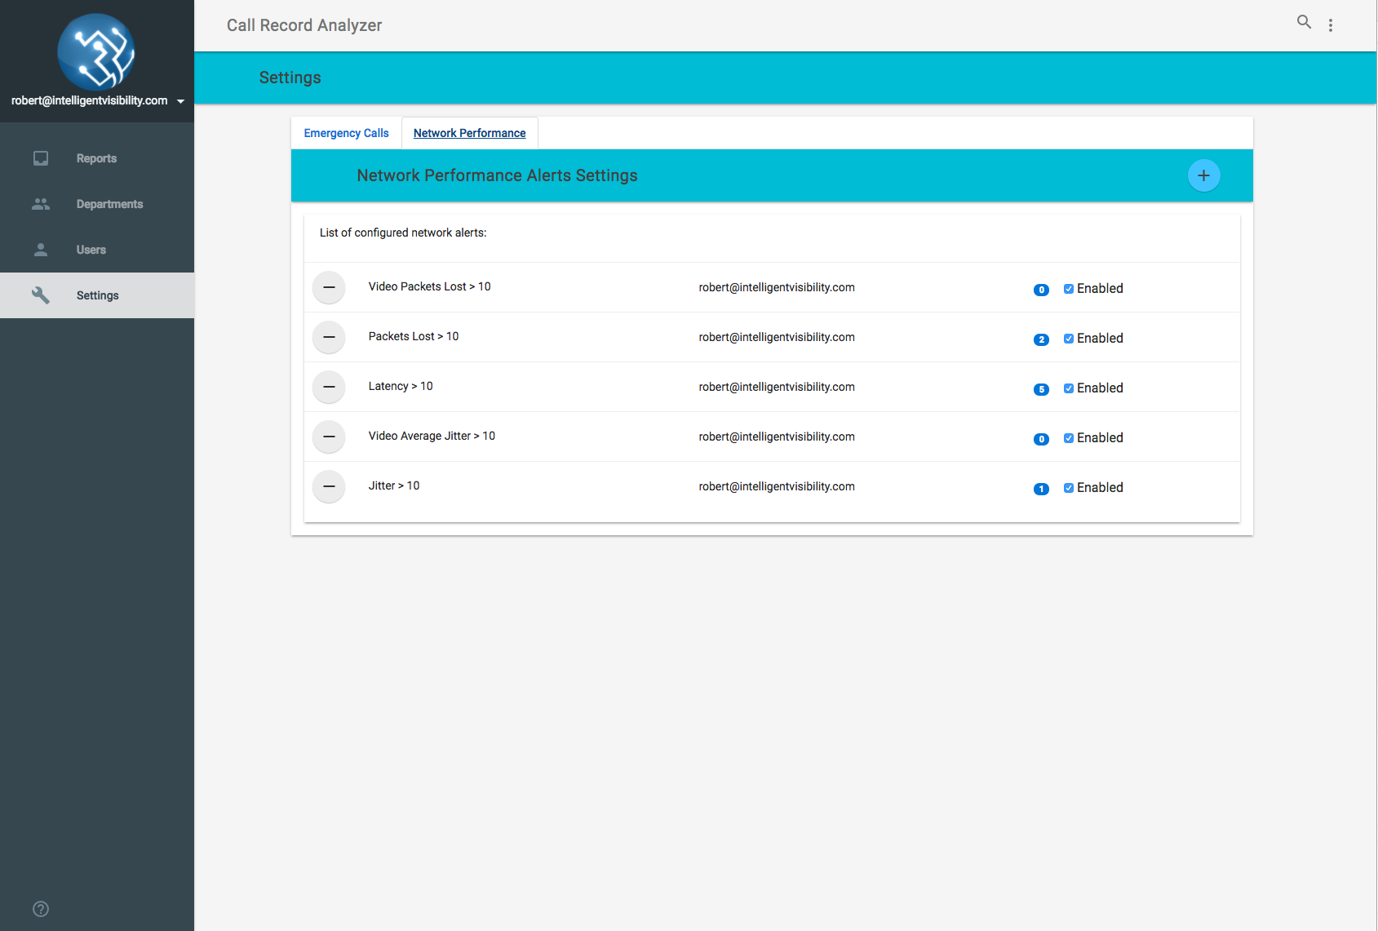Image resolution: width=1378 pixels, height=931 pixels.
Task: Open the Users page from sidebar
Action: [91, 250]
